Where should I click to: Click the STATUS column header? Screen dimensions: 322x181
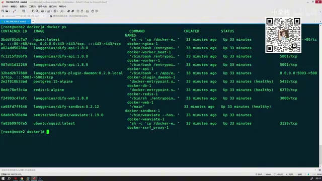tap(227, 31)
